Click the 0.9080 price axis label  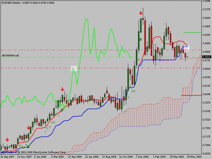(x=207, y=43)
